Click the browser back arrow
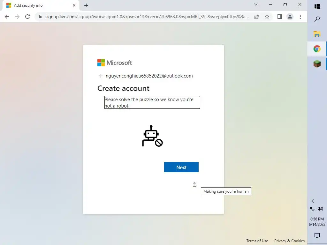The image size is (327, 245). point(7,17)
